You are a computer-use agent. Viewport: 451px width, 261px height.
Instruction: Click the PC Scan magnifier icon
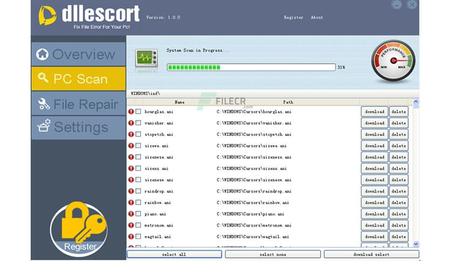(43, 78)
